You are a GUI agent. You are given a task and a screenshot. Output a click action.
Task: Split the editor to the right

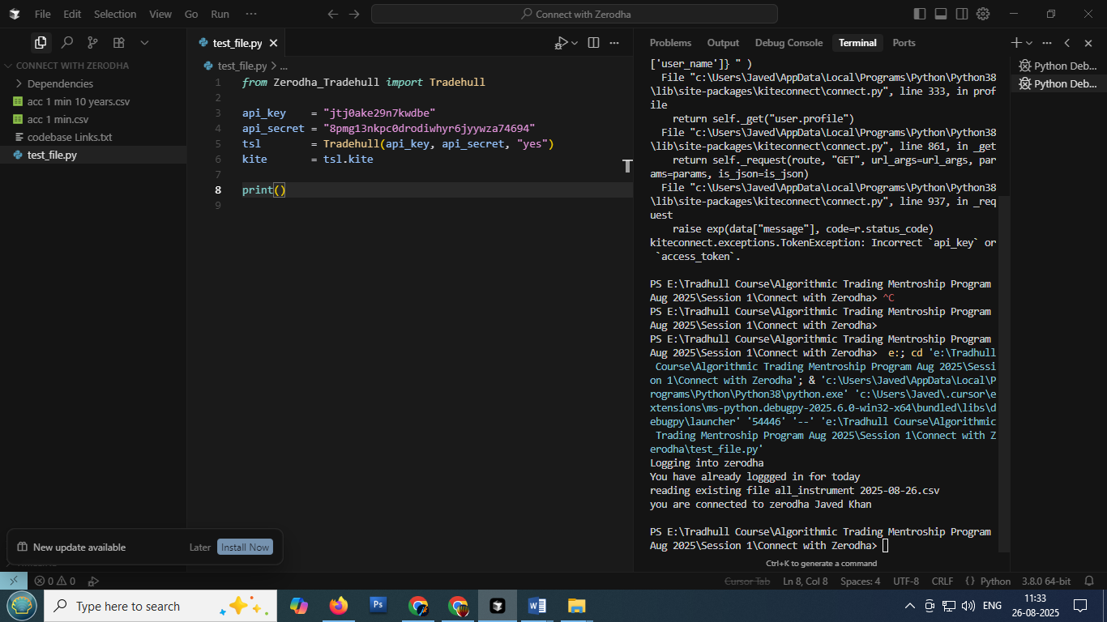point(593,43)
